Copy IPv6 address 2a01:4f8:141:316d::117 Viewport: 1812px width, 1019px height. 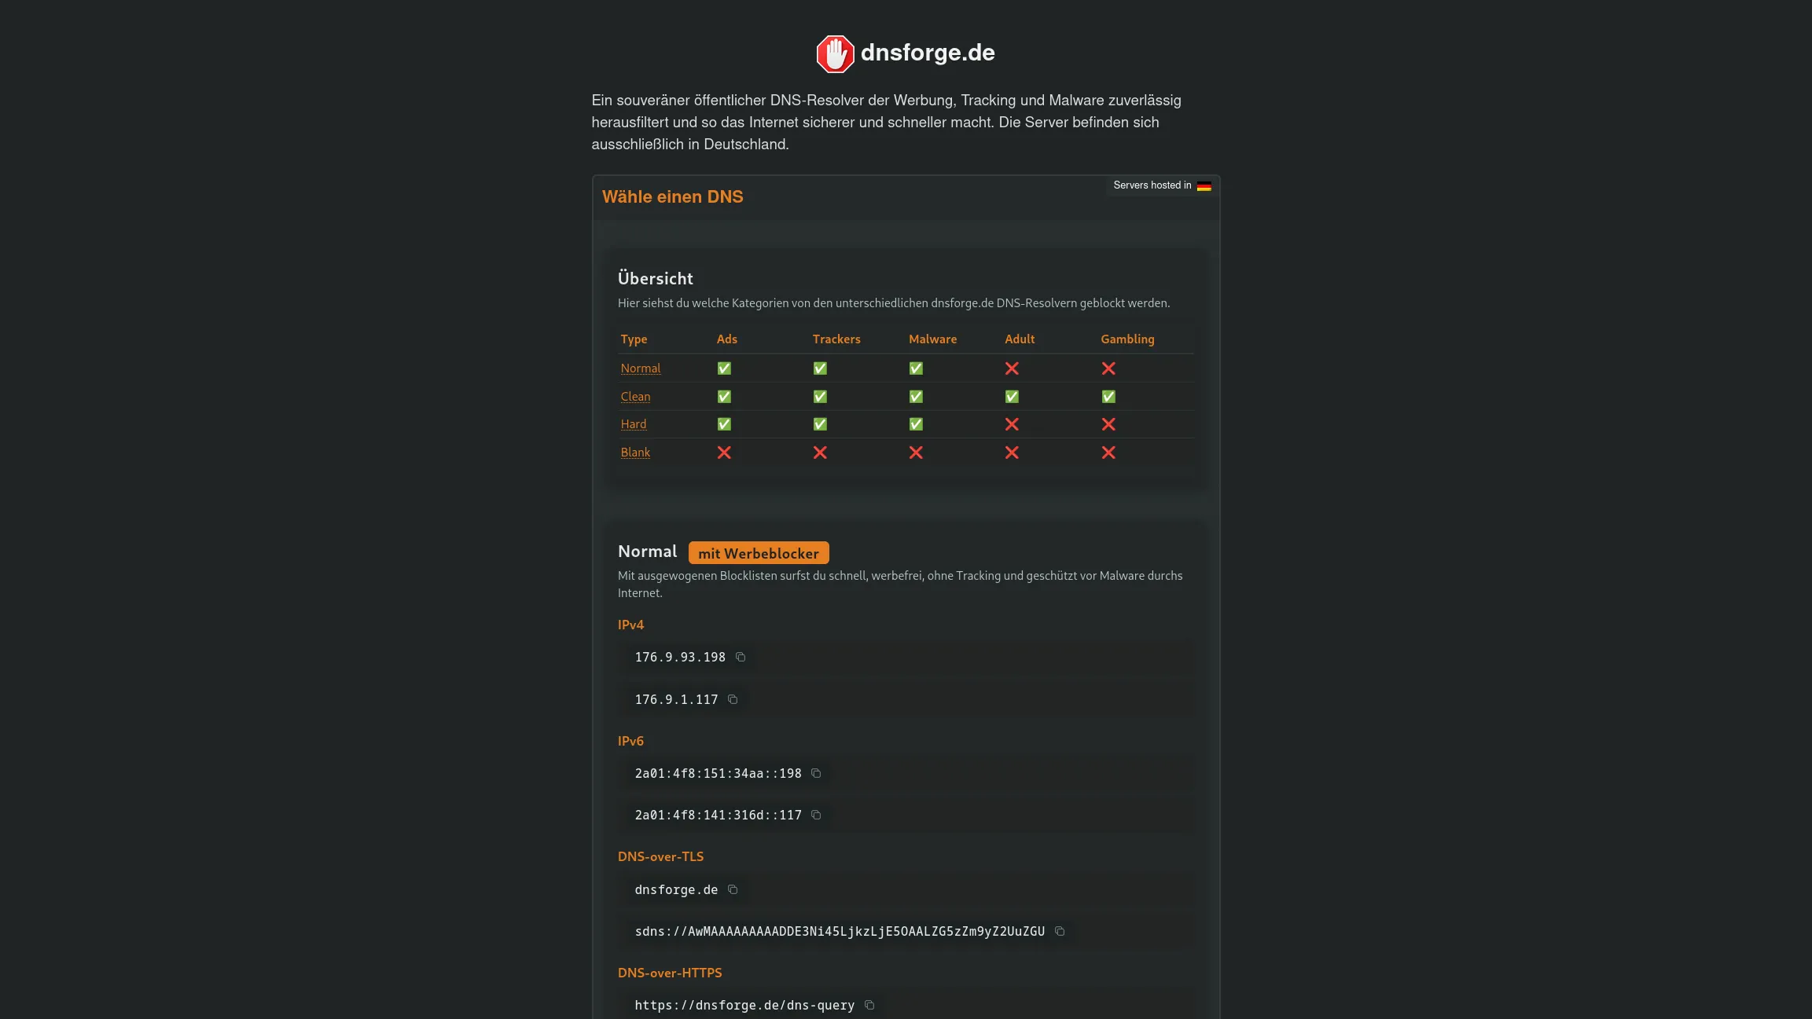(x=816, y=815)
